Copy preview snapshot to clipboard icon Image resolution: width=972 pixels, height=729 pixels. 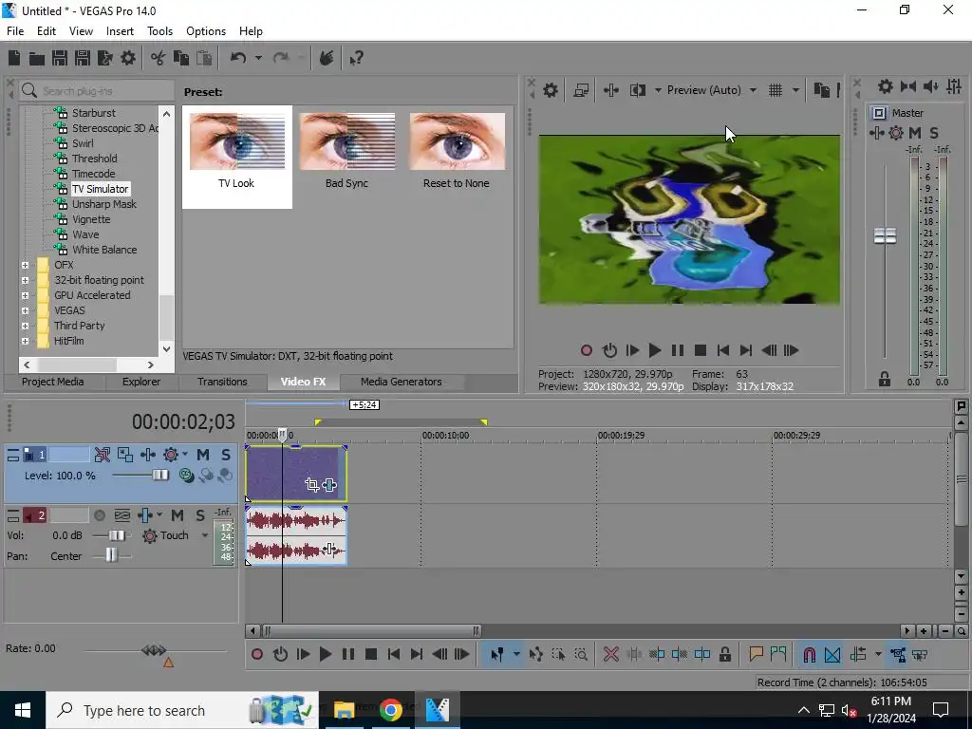tap(821, 90)
